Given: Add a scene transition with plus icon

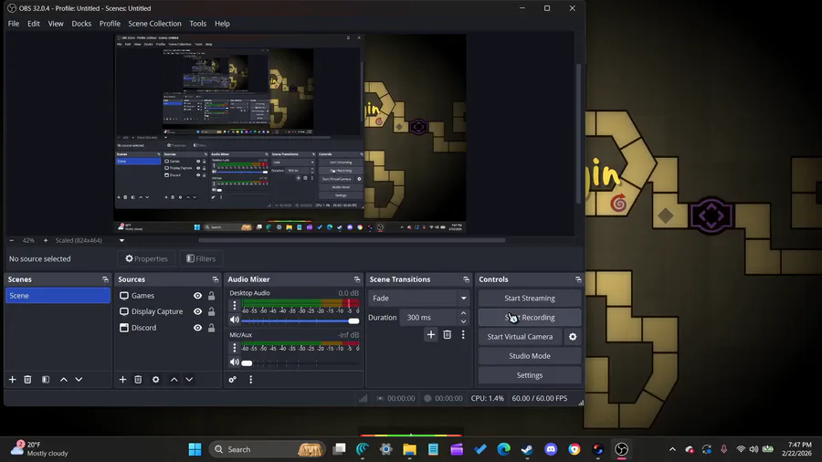Looking at the screenshot, I should tap(431, 335).
